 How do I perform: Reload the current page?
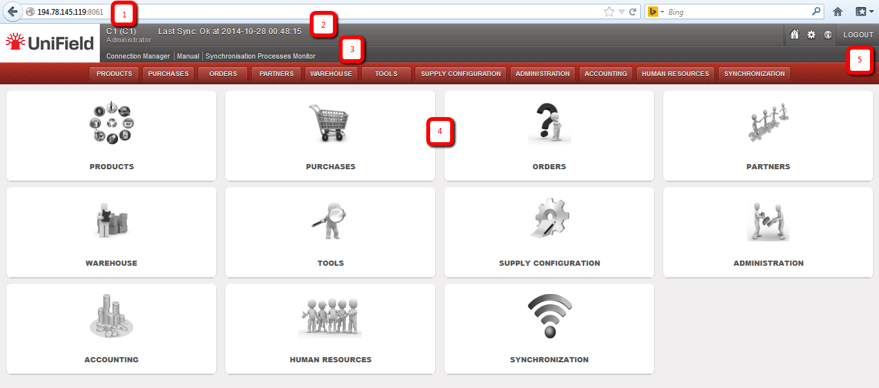pos(633,12)
